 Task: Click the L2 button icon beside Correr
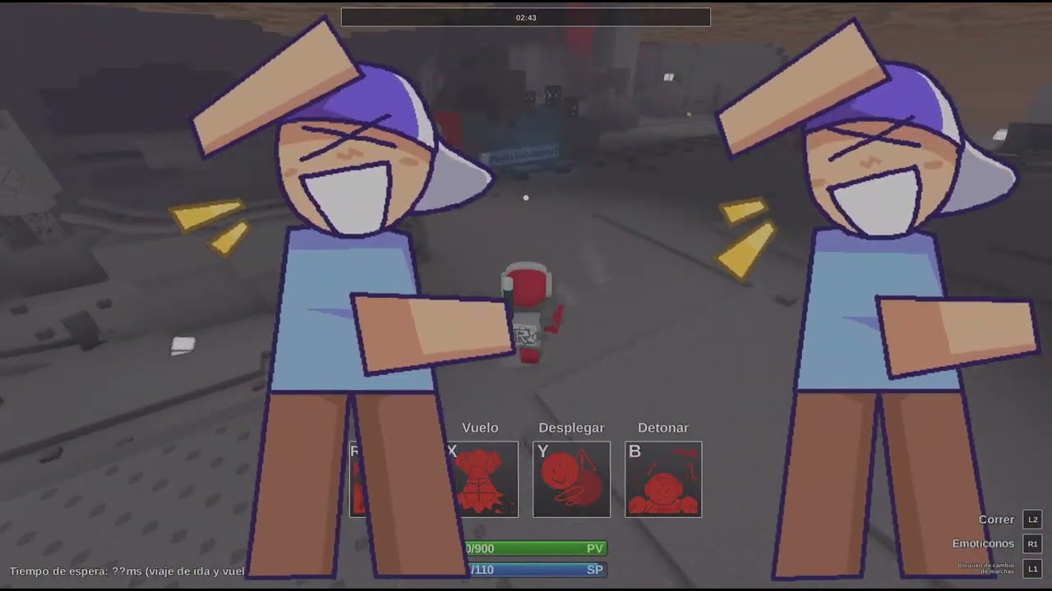(x=1032, y=520)
